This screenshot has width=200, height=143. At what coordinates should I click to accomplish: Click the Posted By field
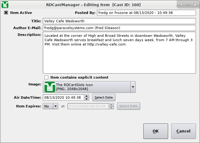click(x=146, y=13)
